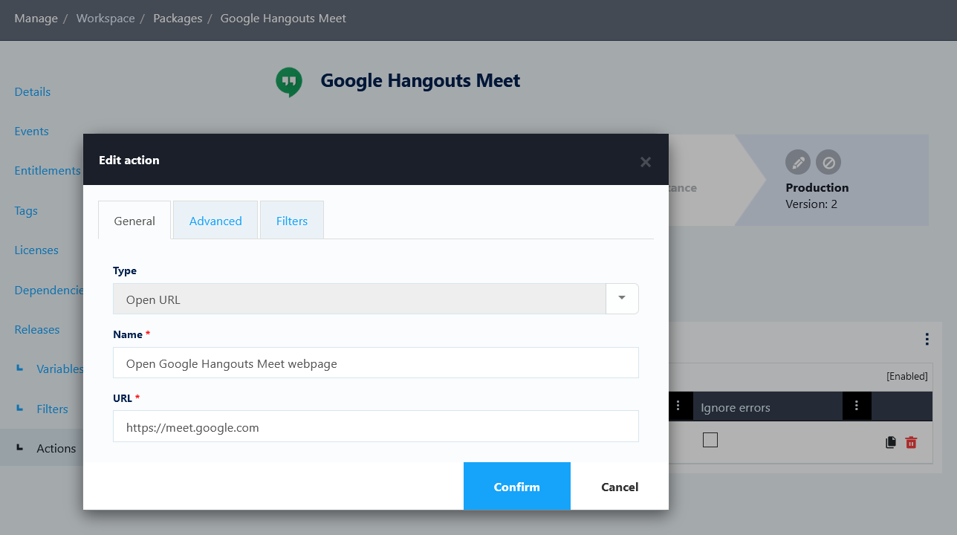957x535 pixels.
Task: Open Releases in the sidebar
Action: tap(37, 330)
